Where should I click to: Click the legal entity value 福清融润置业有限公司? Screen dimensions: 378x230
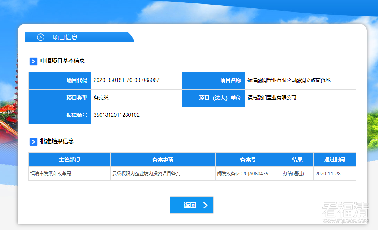pos(272,98)
